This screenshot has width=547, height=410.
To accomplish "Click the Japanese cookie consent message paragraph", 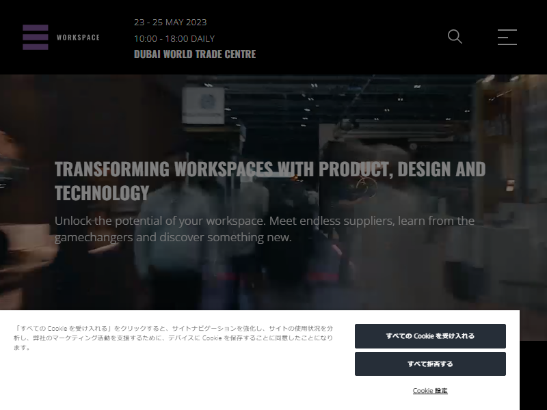I will (x=174, y=338).
